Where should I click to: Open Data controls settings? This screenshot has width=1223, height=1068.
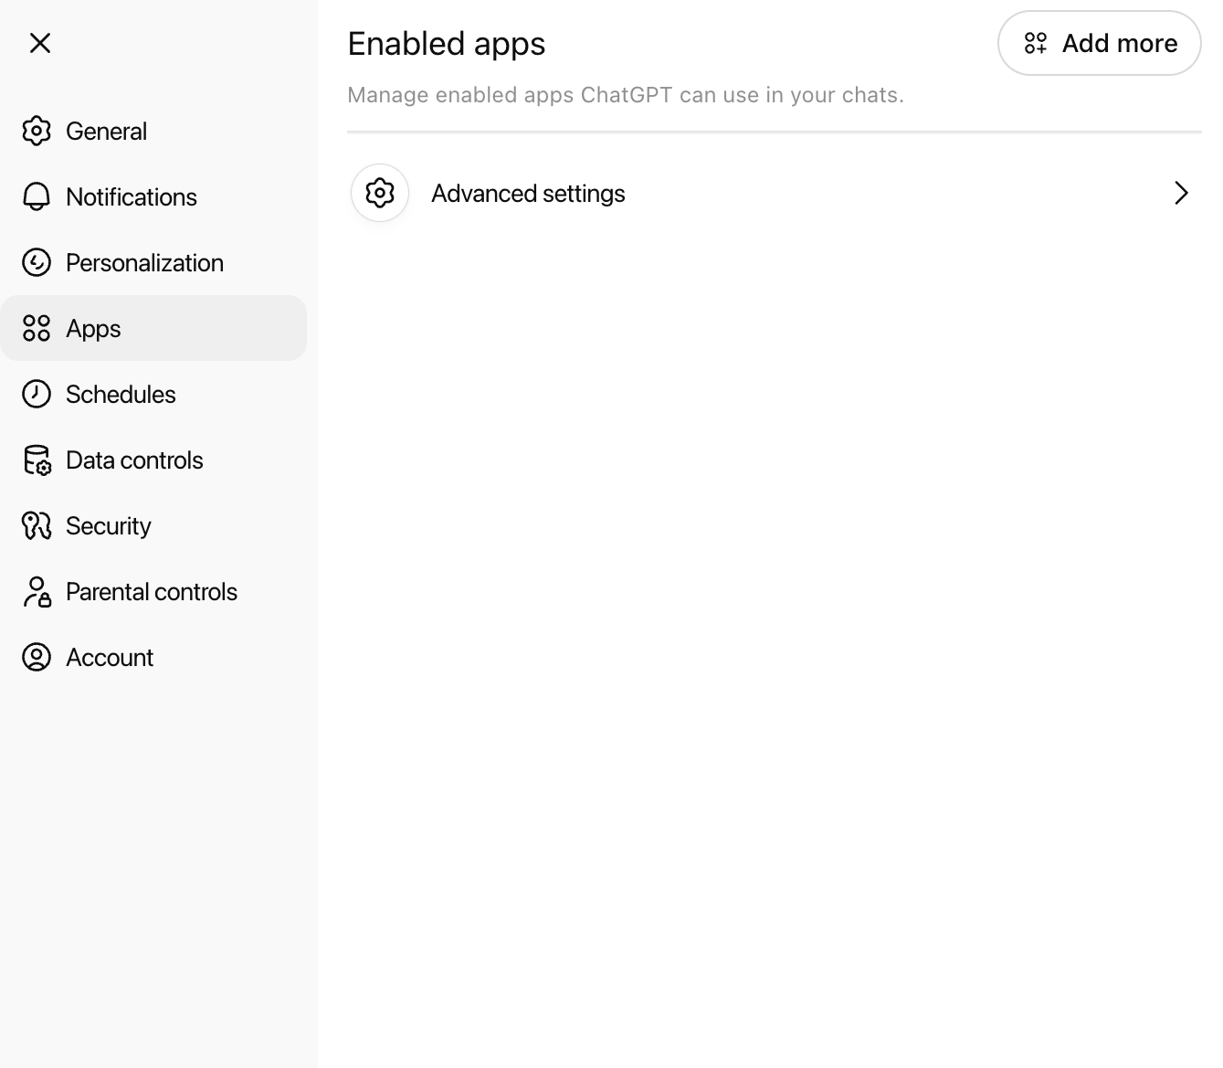(x=134, y=460)
